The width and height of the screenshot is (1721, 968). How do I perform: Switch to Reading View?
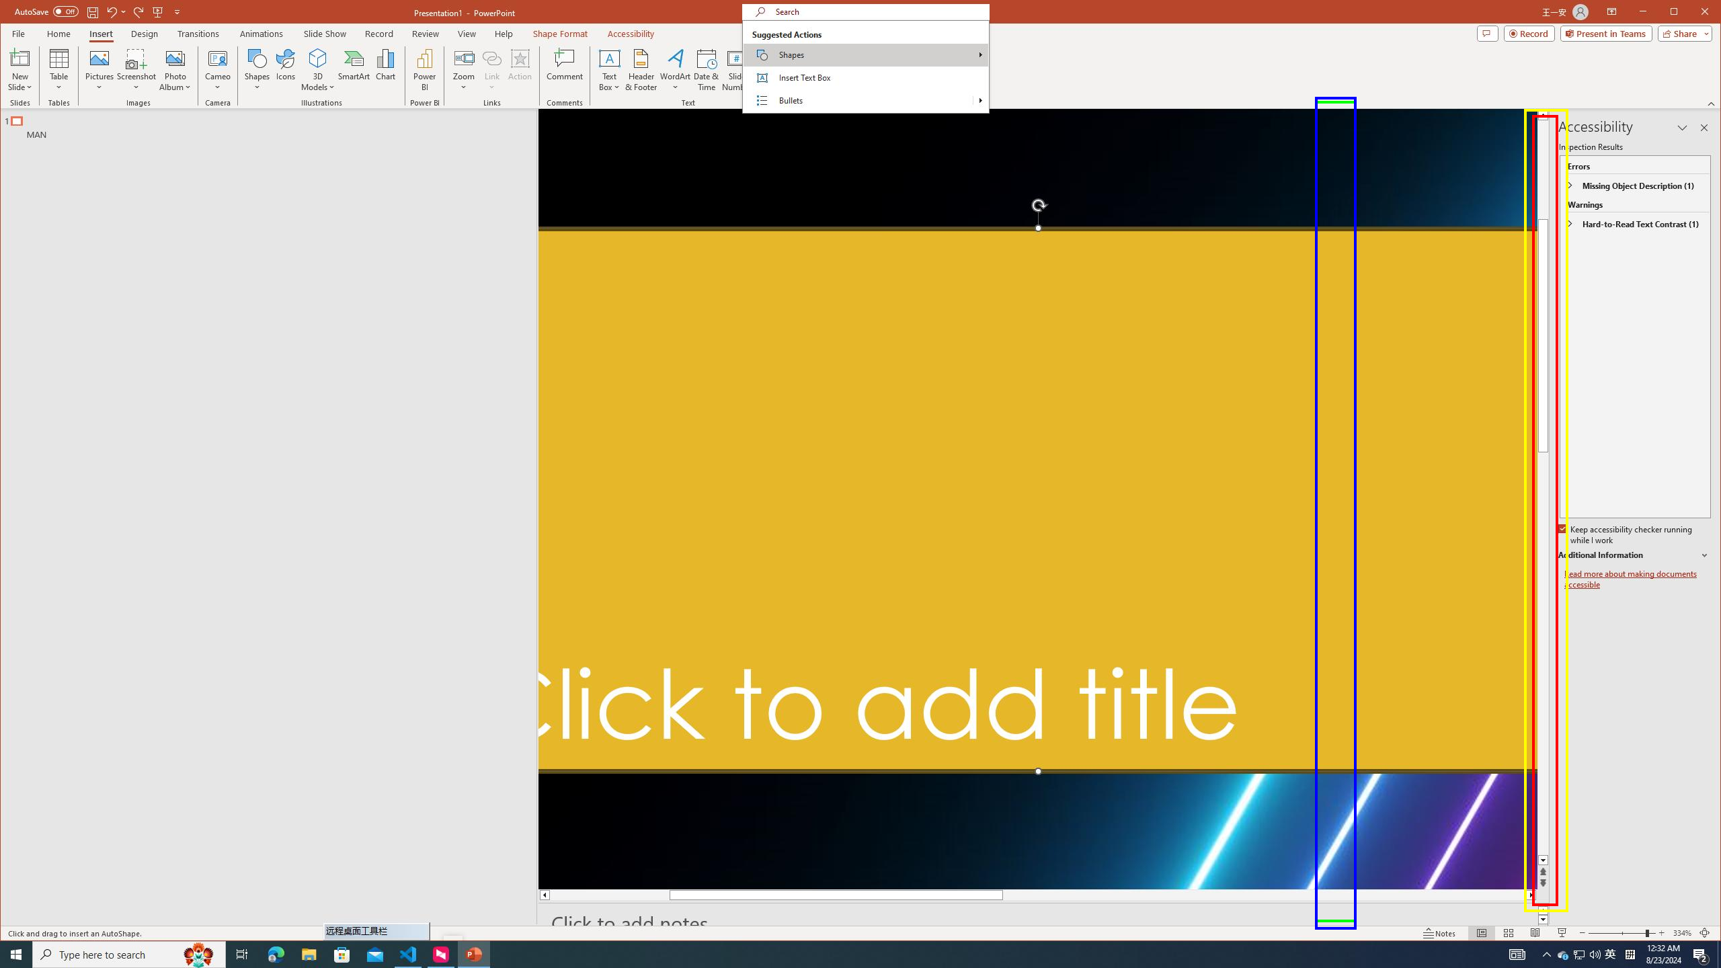[x=1535, y=933]
